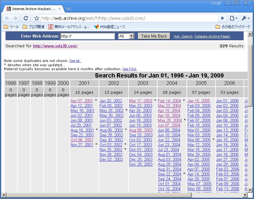Open the Apr 14, 2005 snapshot
This screenshot has width=254, height=199.
(199, 174)
